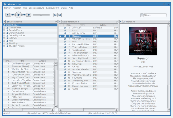
Task: Expand the Leftfield artist node
Action: tap(4, 38)
